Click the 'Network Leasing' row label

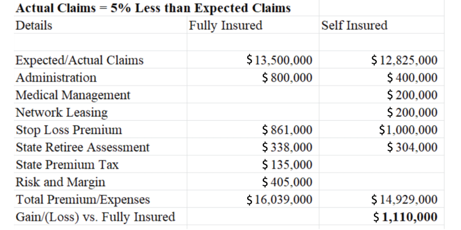62,112
